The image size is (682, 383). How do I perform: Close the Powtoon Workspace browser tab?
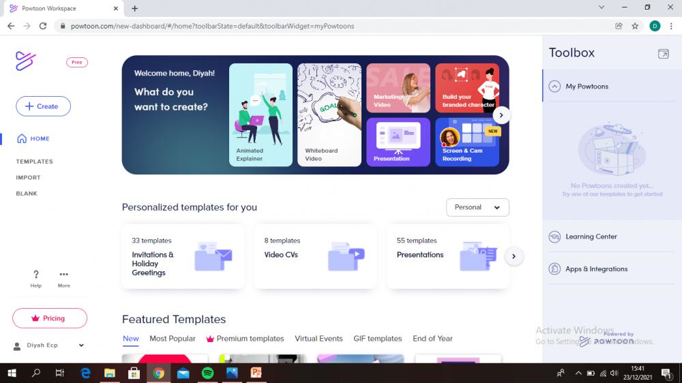point(116,8)
